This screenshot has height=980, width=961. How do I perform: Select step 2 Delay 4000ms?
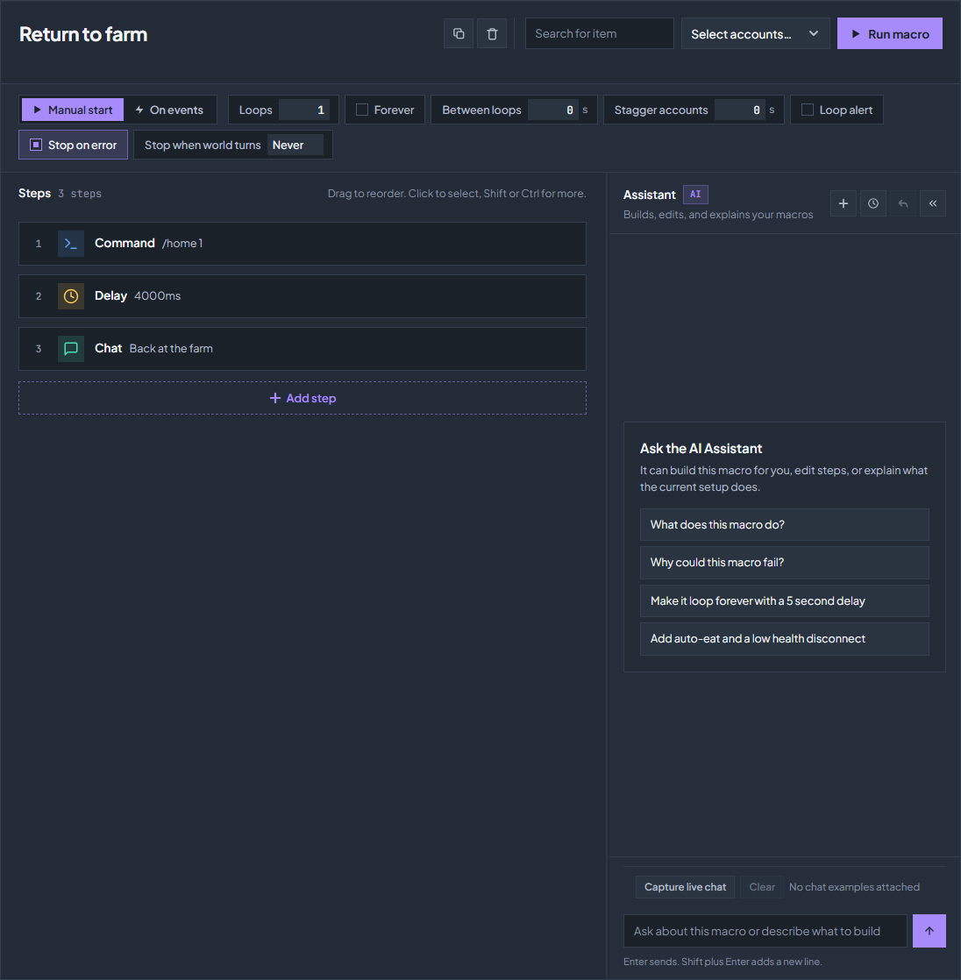pyautogui.click(x=303, y=296)
